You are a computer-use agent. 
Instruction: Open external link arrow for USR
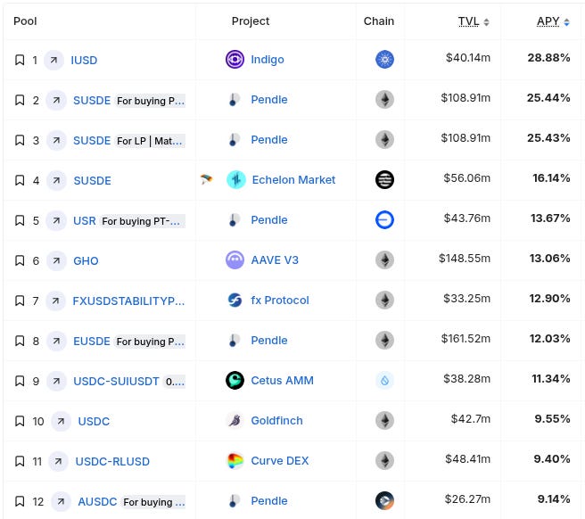point(56,220)
